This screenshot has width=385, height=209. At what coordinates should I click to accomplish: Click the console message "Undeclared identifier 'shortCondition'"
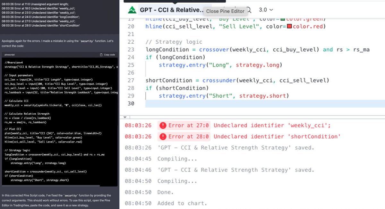277,136
